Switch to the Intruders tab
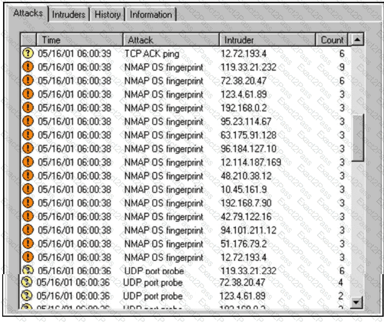This screenshot has width=384, height=322. [69, 14]
